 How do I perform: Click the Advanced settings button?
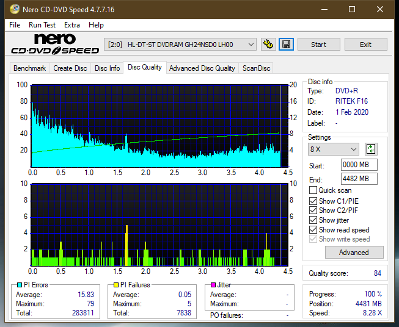354,253
